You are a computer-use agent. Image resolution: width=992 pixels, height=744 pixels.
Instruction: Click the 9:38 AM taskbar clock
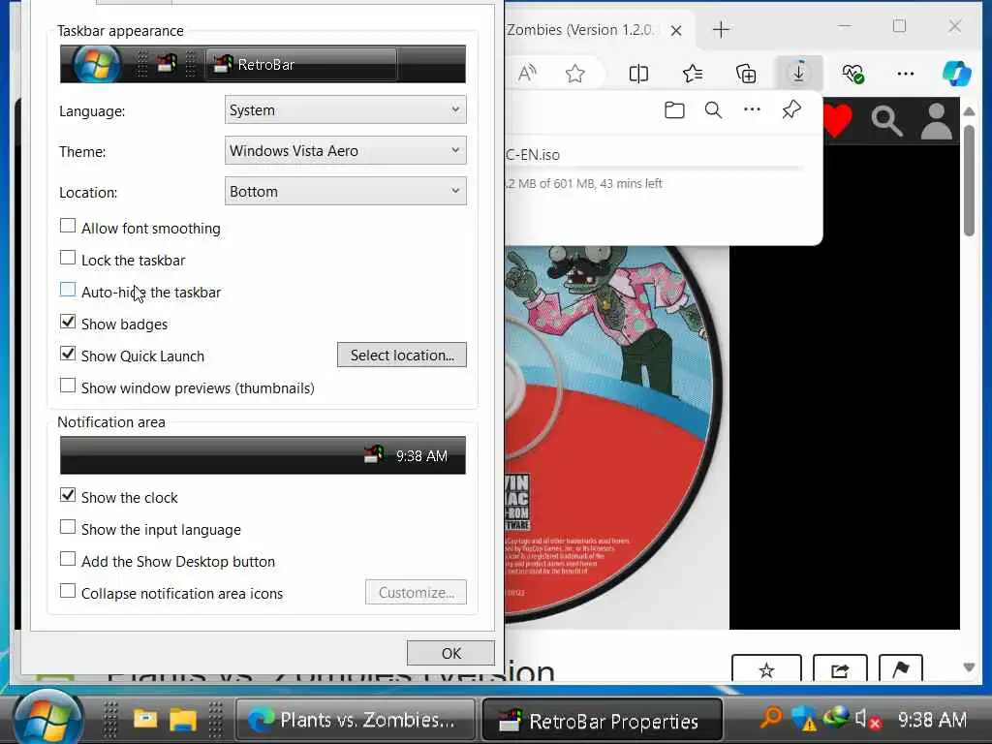click(x=932, y=720)
